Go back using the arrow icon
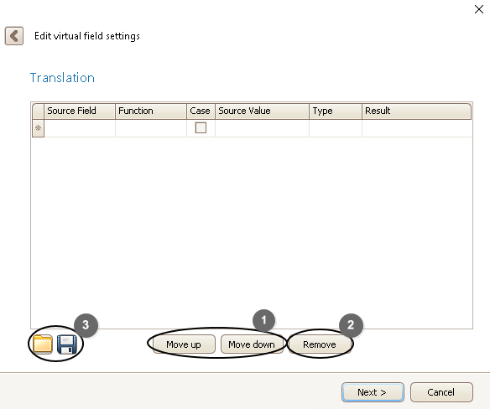The height and width of the screenshot is (409, 490). 14,36
